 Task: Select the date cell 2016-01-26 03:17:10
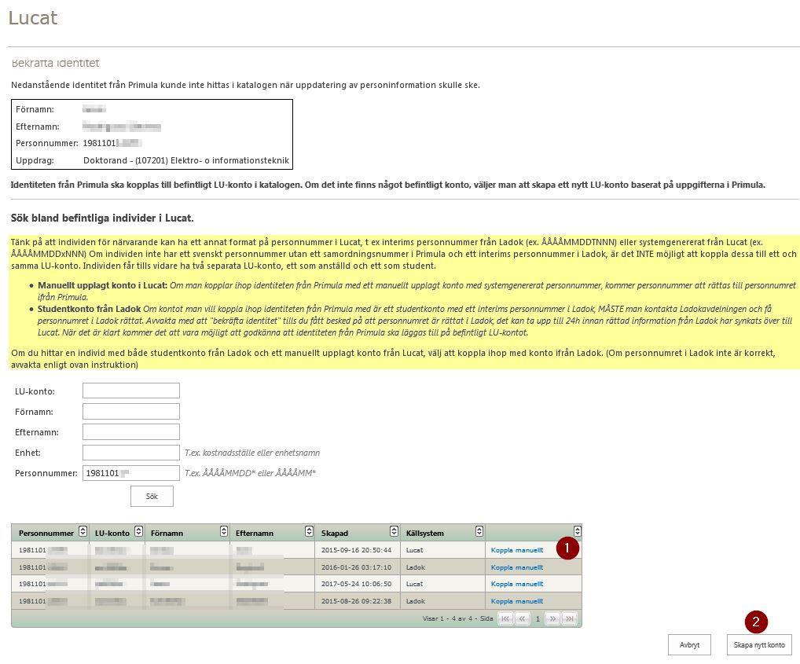pyautogui.click(x=357, y=567)
